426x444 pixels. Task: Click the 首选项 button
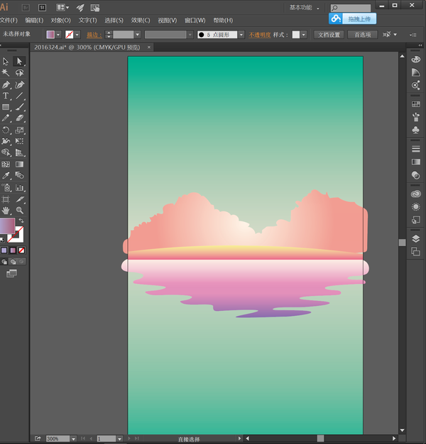(x=363, y=35)
